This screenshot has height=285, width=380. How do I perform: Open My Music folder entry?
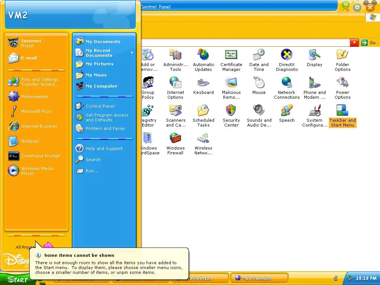coord(104,75)
